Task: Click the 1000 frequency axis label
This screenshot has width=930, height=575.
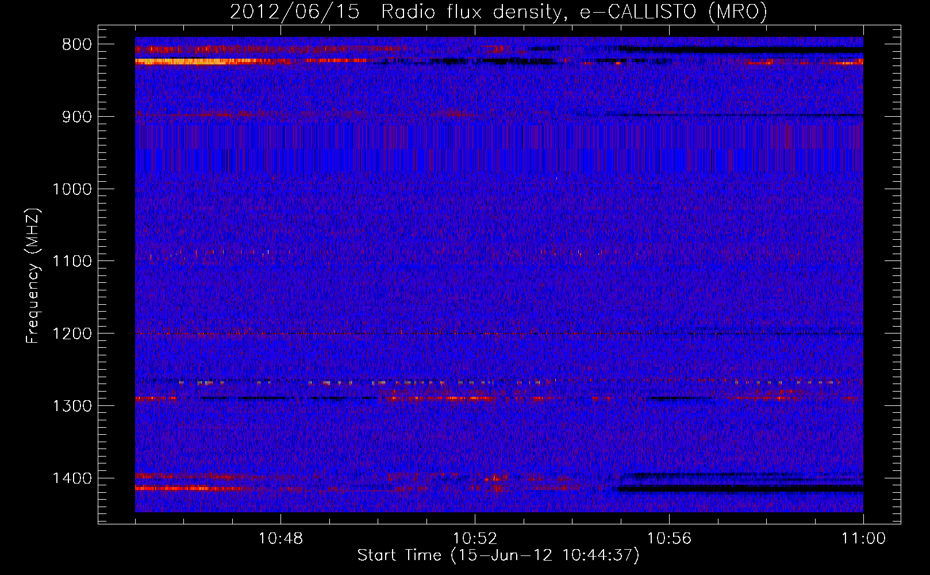Action: pos(72,189)
